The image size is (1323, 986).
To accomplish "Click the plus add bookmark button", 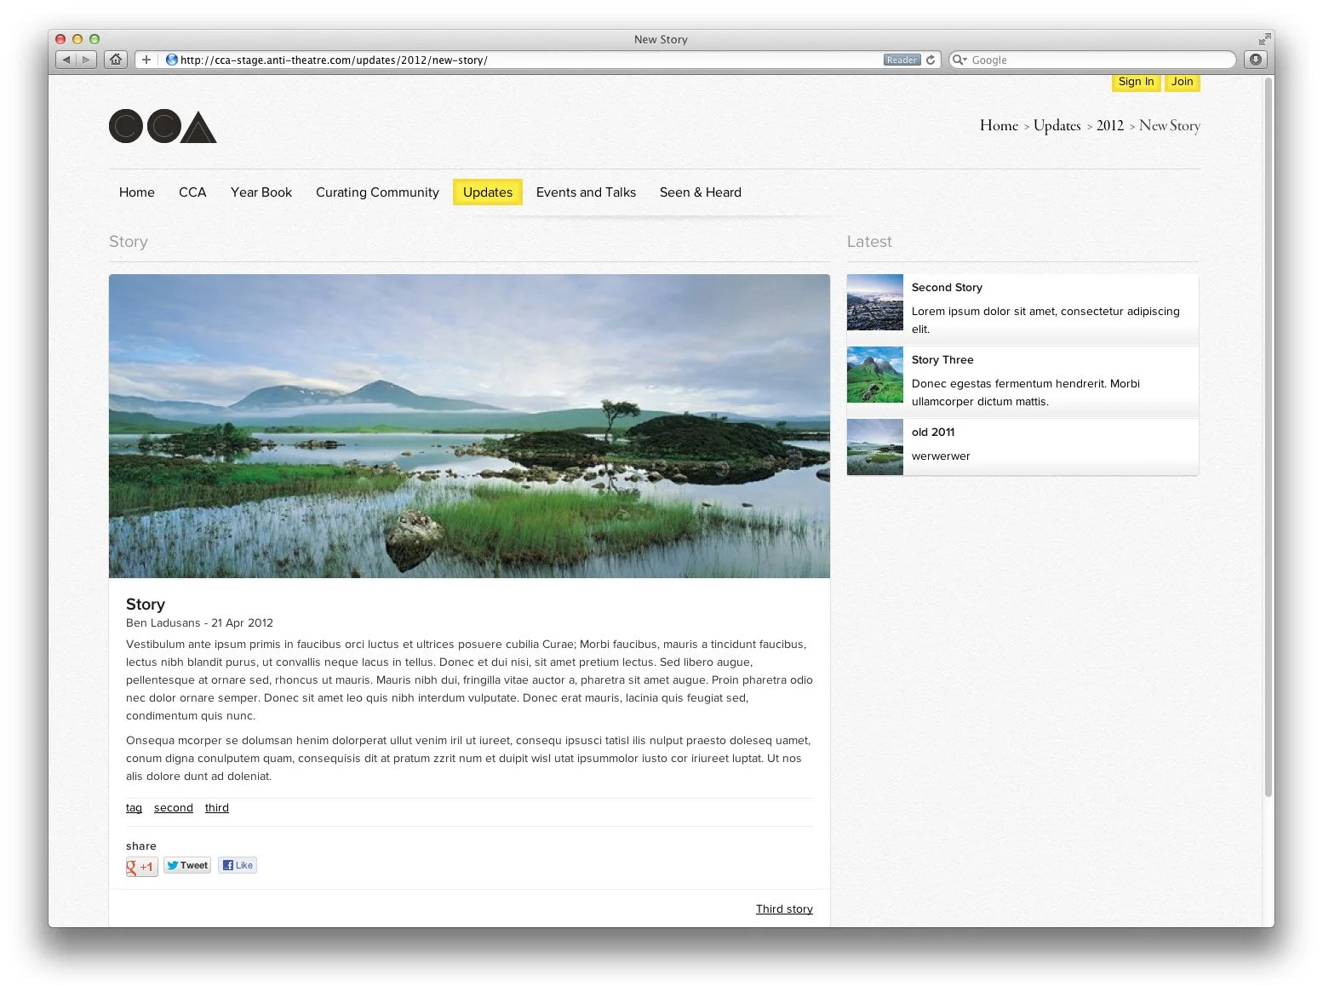I will [x=146, y=60].
